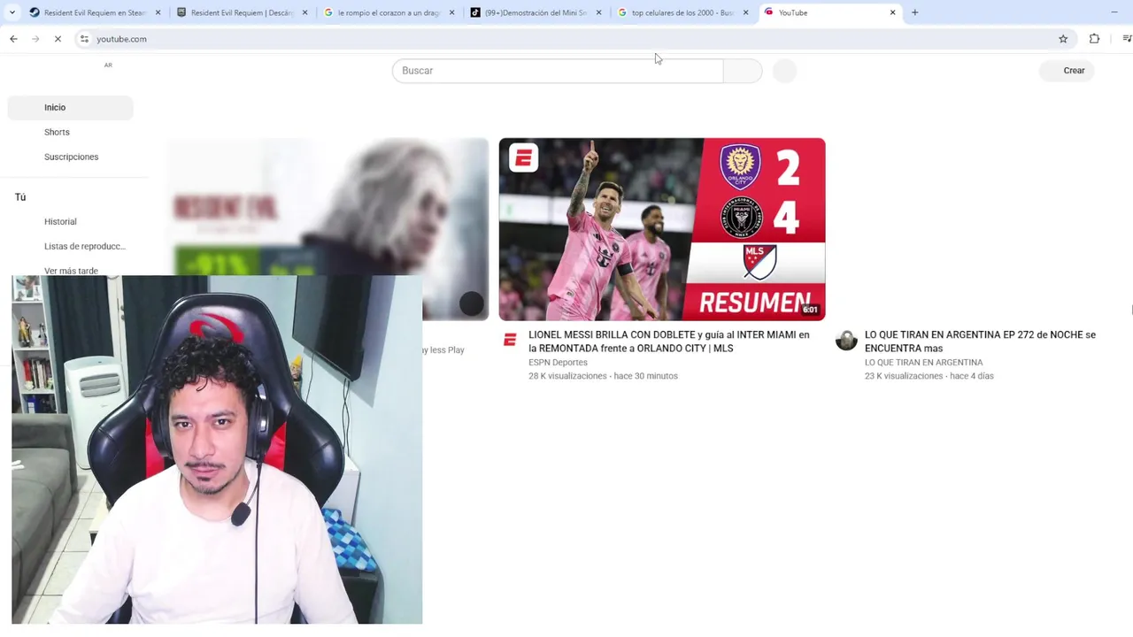Play the Messi Inter Miami RESUMEN video thumbnail
1133x637 pixels.
click(662, 229)
